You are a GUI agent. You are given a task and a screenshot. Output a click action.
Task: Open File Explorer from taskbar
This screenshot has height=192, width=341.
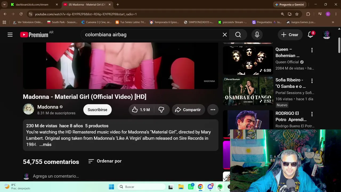coord(181,187)
